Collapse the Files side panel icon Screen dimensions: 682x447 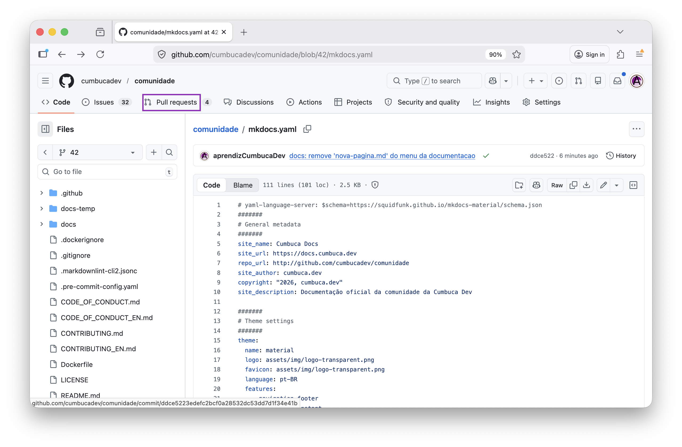pos(45,129)
